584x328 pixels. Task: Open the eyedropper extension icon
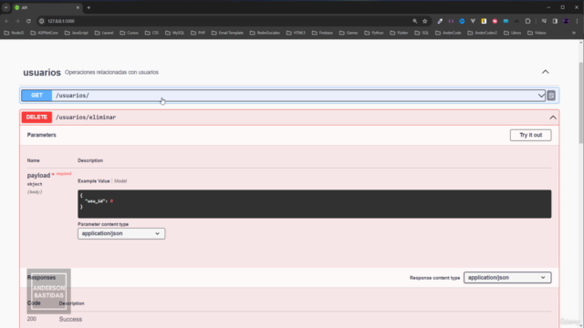click(440, 21)
